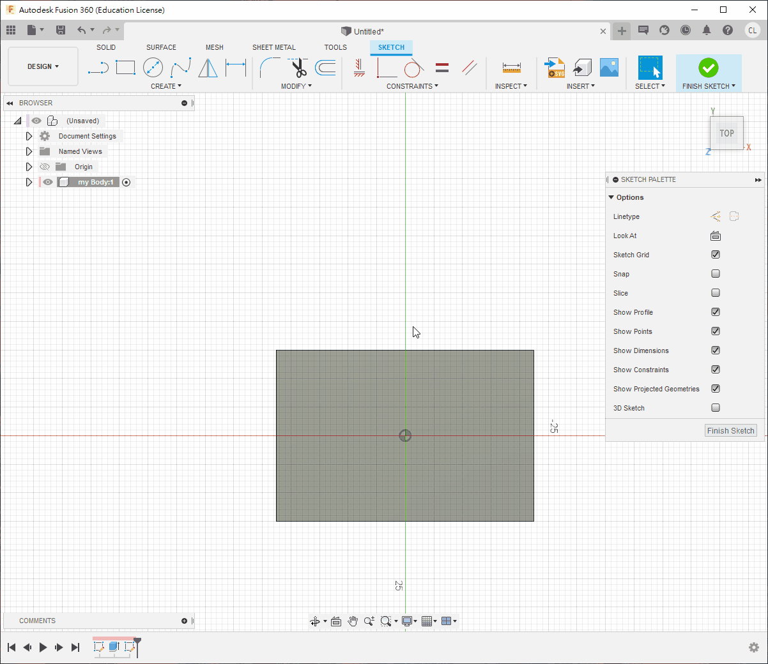Open the DESIGN workspace dropdown
This screenshot has width=768, height=664.
(43, 66)
